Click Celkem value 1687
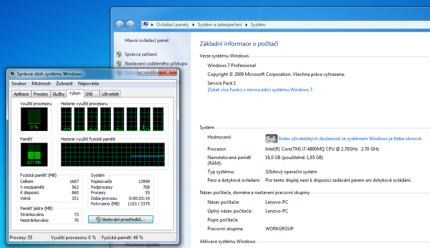The height and width of the screenshot is (248, 430). [x=74, y=181]
